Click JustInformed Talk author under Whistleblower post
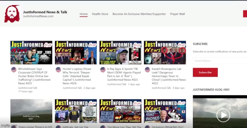247x128 pixels. click(28, 88)
